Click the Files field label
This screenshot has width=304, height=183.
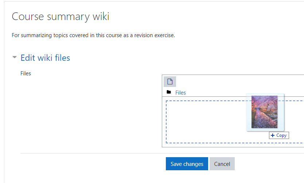tap(26, 73)
